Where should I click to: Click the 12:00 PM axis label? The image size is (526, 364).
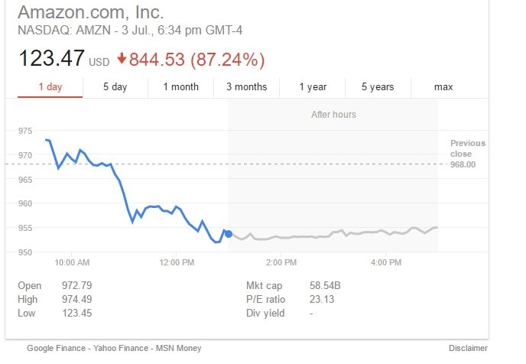pos(177,262)
